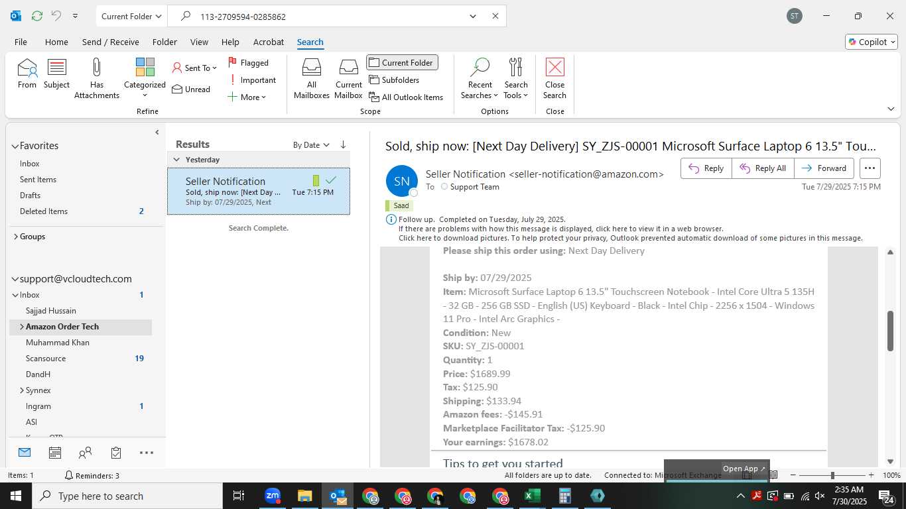
Task: Open Search Tools dropdown
Action: pyautogui.click(x=516, y=78)
